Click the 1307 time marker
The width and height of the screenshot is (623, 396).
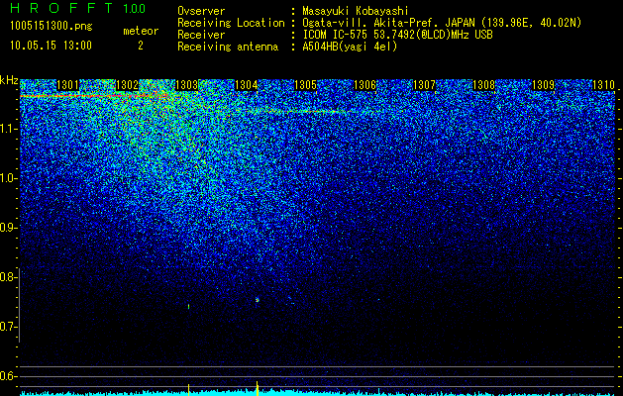(424, 85)
